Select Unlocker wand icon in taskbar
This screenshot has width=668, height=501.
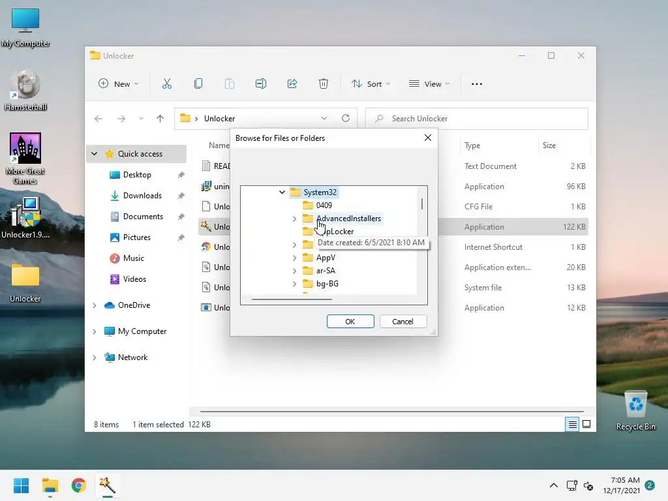(x=108, y=485)
